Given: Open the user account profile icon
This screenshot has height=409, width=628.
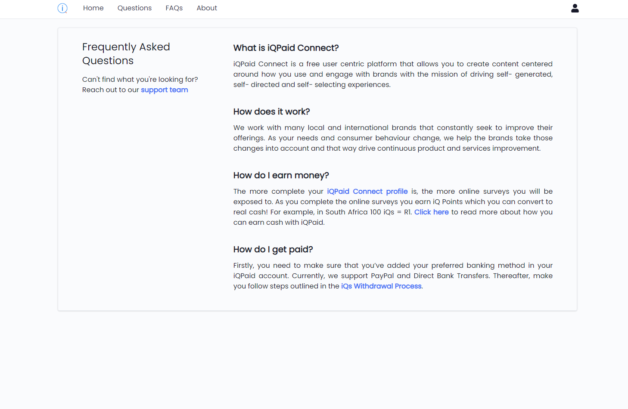Looking at the screenshot, I should (575, 8).
